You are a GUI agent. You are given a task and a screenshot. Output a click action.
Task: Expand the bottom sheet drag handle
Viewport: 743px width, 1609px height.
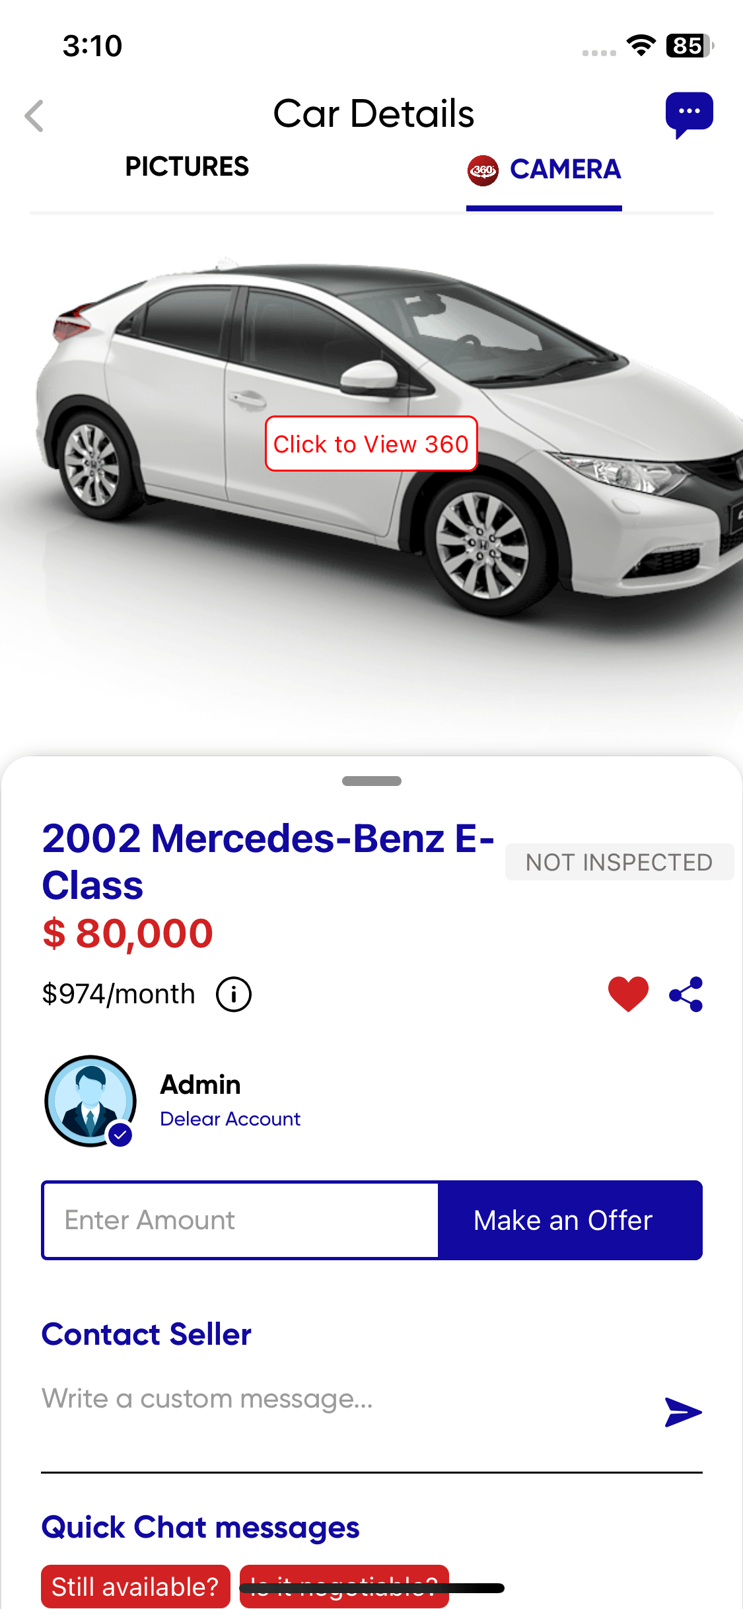(x=372, y=781)
